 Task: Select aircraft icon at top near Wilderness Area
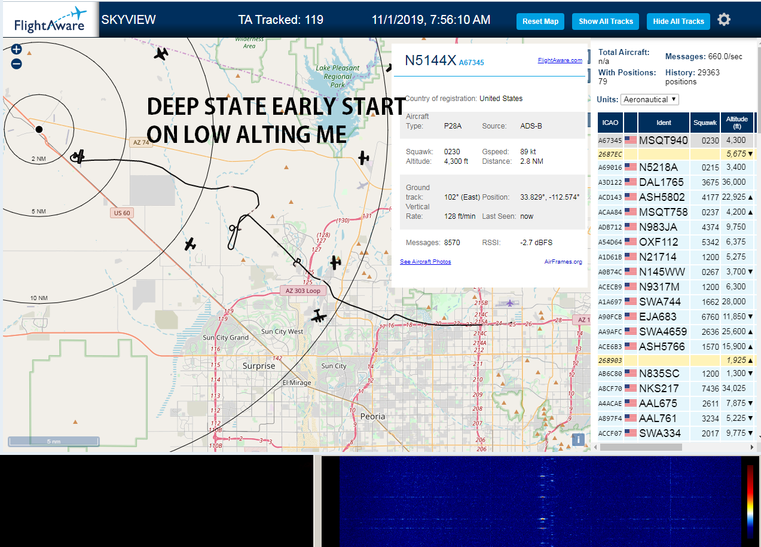pyautogui.click(x=160, y=54)
